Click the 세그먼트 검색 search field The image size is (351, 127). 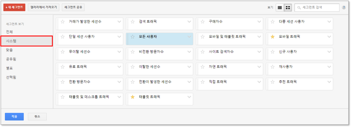(317, 7)
